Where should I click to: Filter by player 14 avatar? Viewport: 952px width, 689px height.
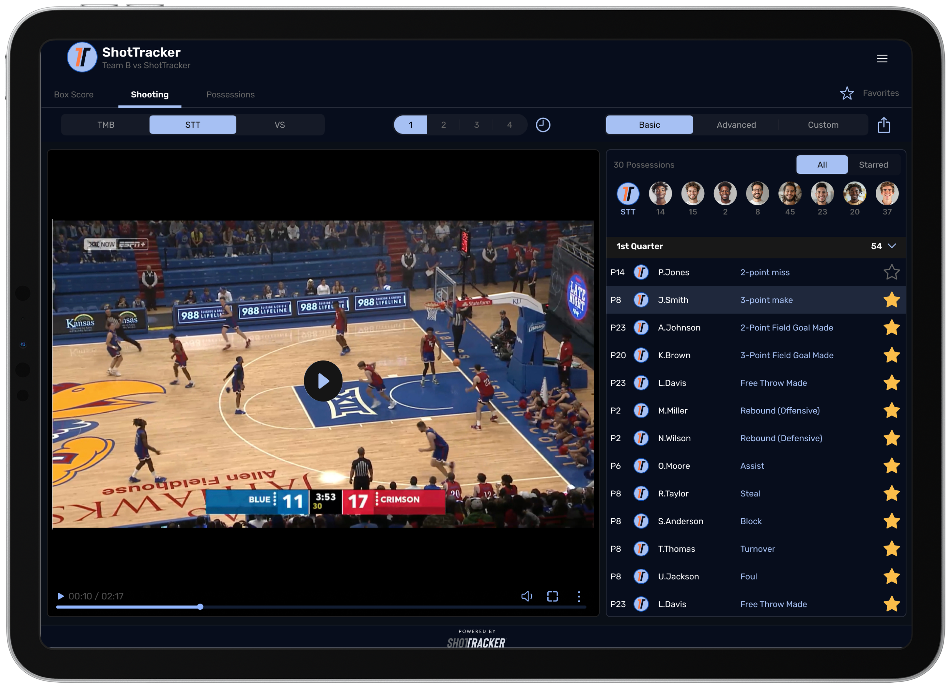pos(660,193)
